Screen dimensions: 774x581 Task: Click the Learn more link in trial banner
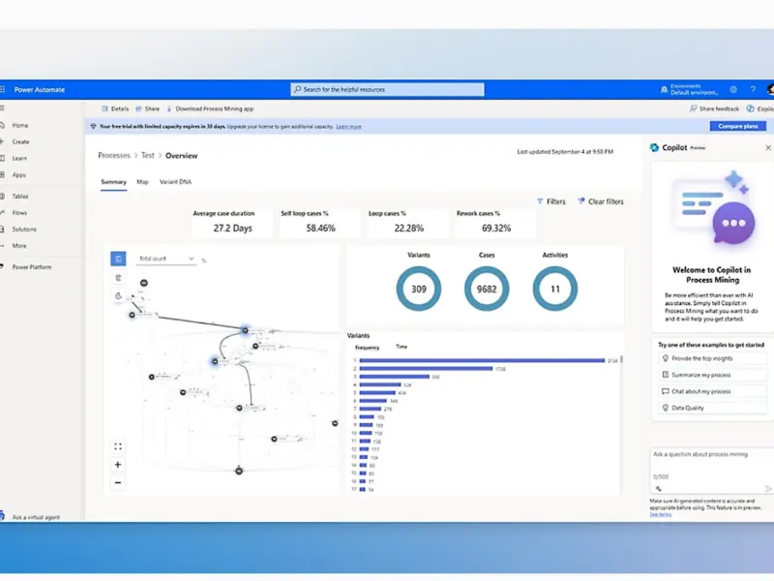click(348, 126)
